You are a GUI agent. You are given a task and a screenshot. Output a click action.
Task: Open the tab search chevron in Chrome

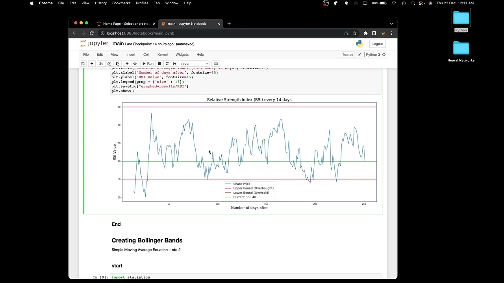tap(391, 24)
